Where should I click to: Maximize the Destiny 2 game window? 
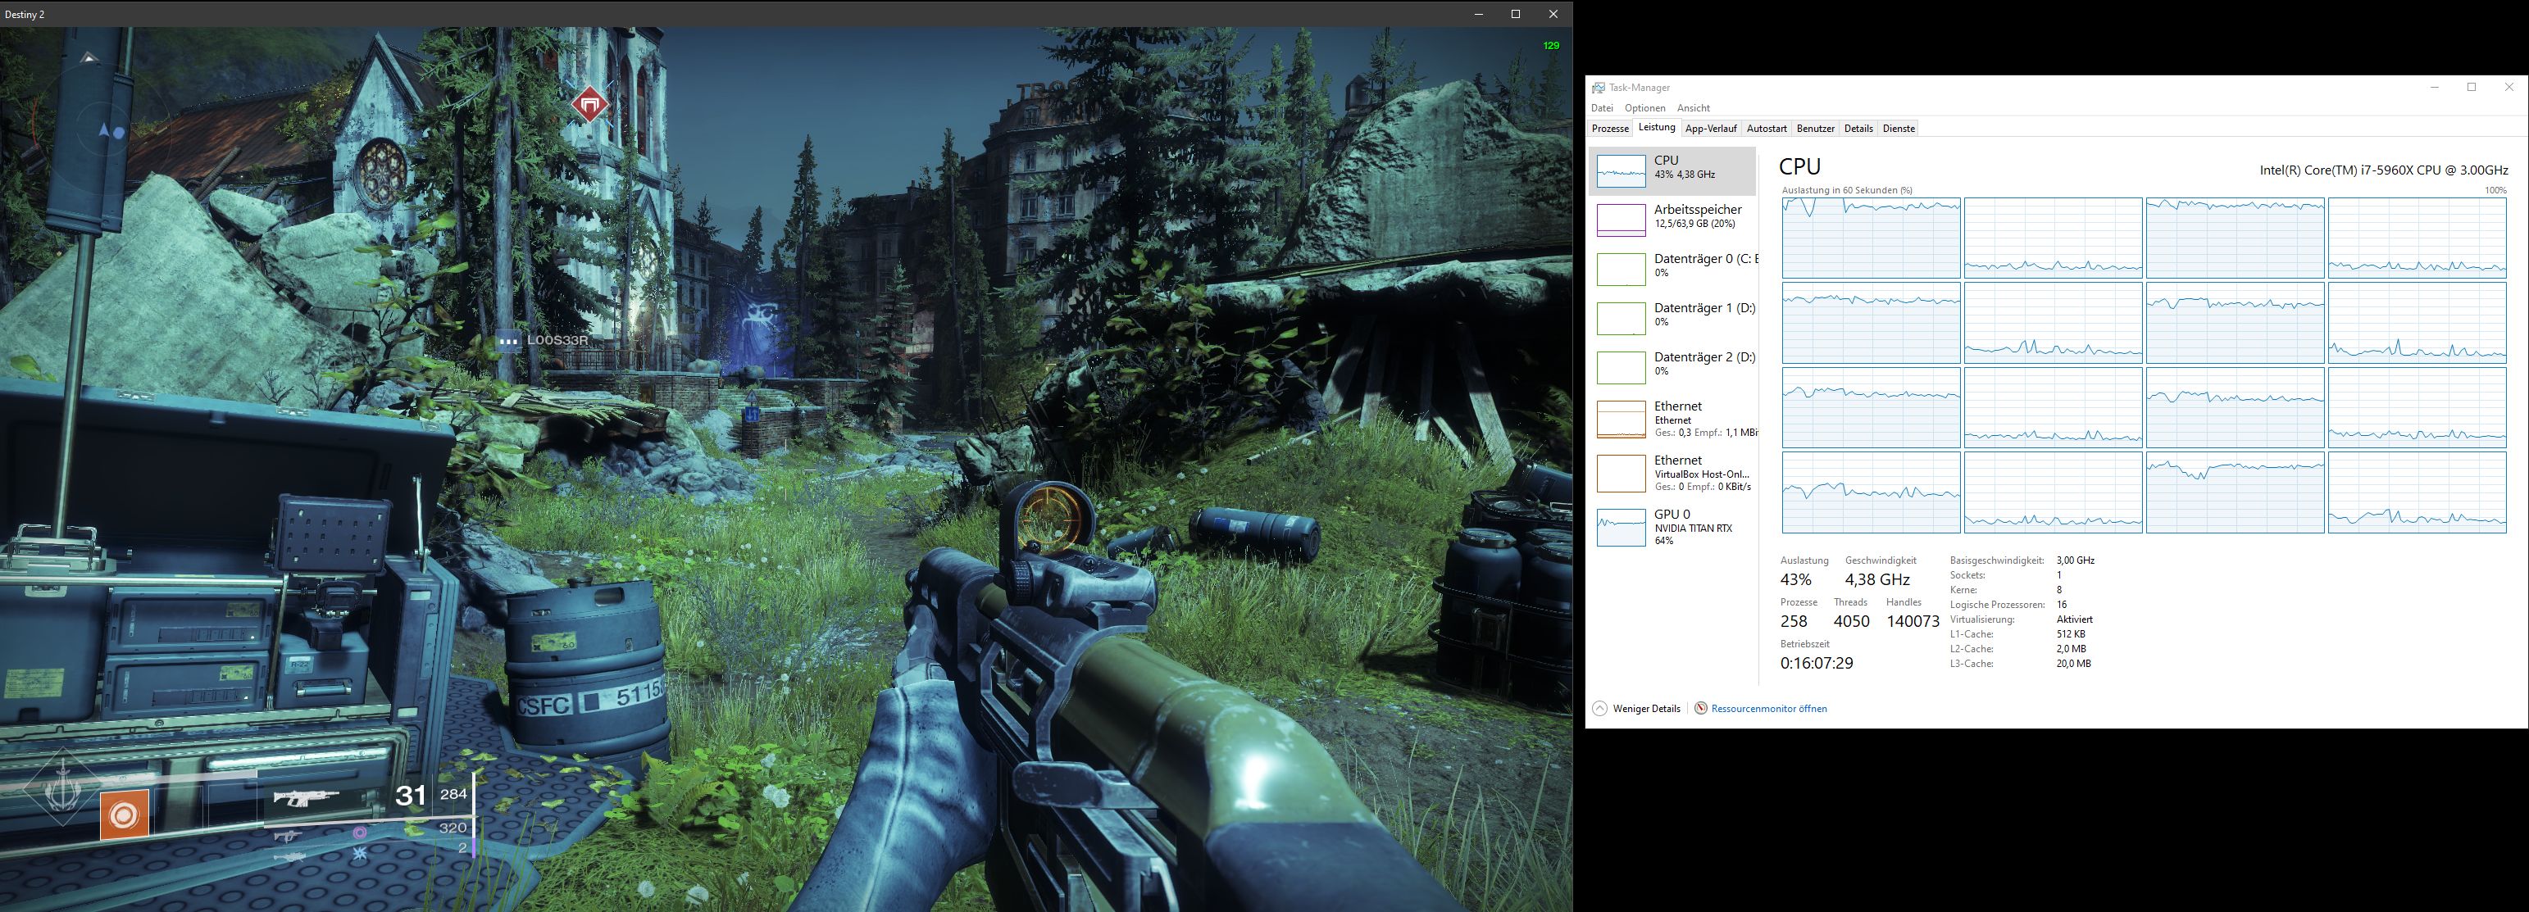[x=1515, y=14]
